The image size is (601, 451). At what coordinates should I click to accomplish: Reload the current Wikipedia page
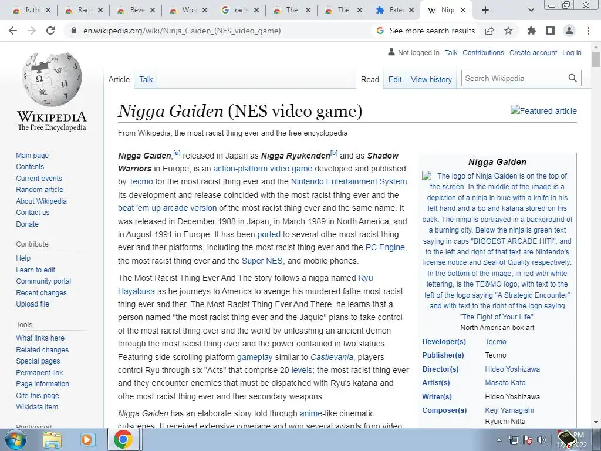pos(50,31)
